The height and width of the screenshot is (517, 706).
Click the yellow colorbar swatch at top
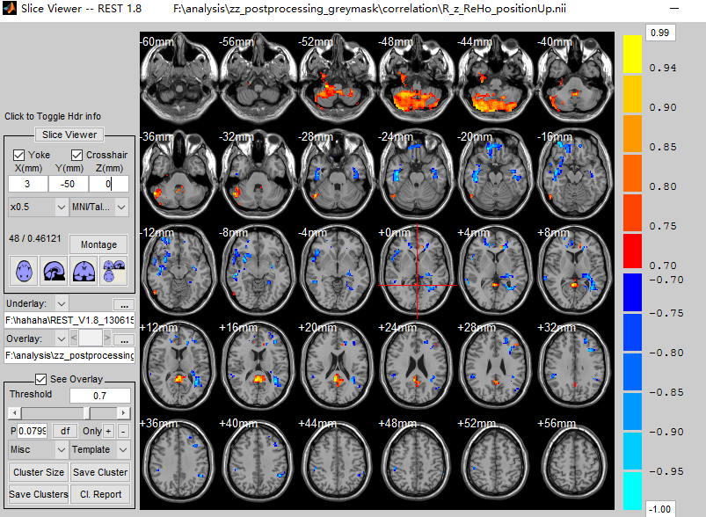[633, 54]
